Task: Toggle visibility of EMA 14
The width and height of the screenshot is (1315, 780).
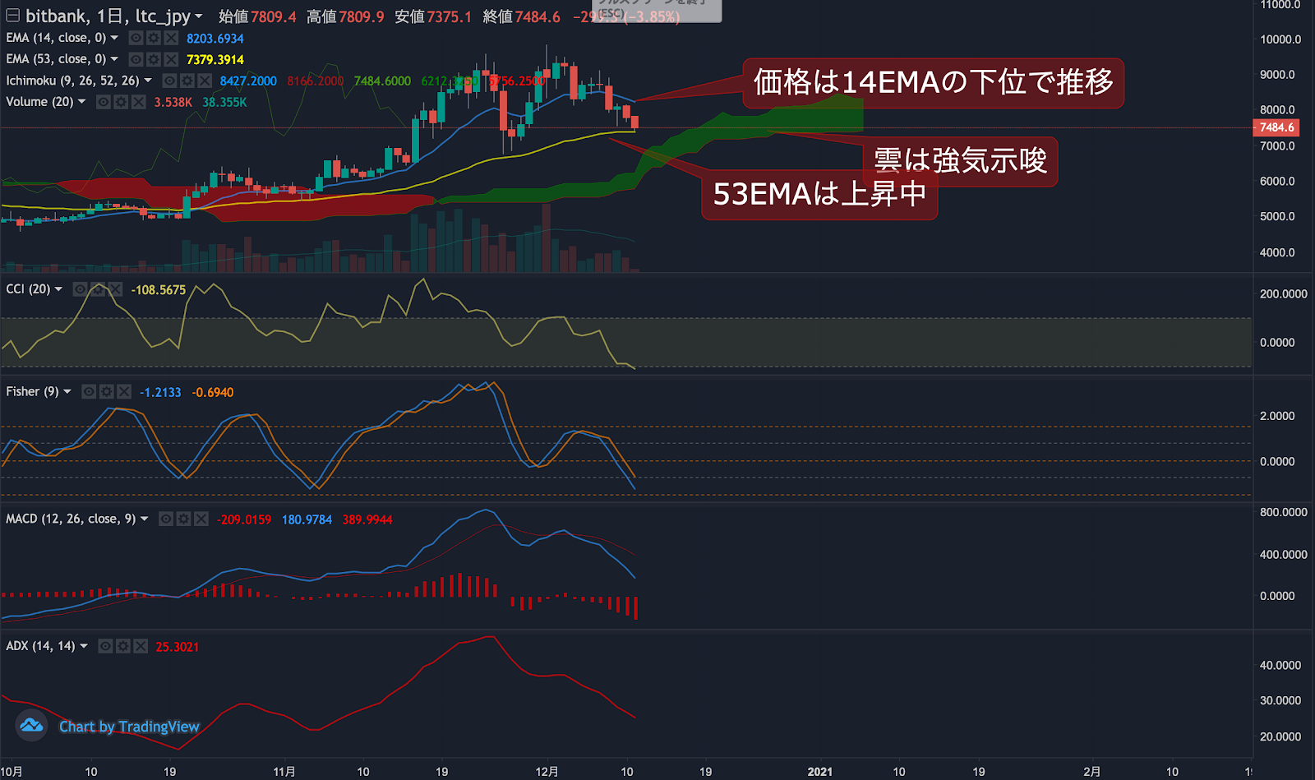Action: pyautogui.click(x=136, y=38)
